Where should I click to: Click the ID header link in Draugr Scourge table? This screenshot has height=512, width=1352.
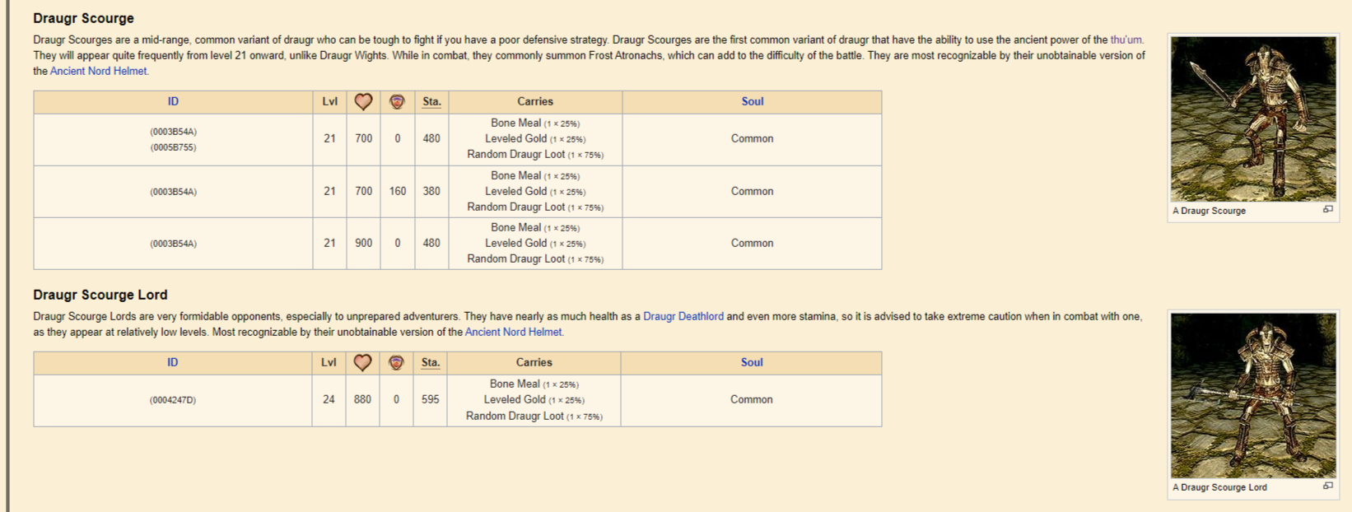point(173,101)
